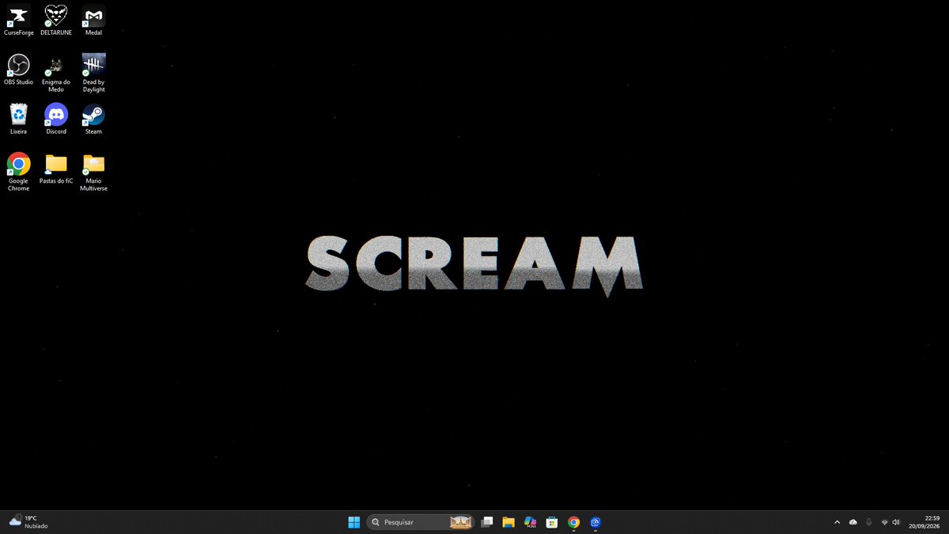The image size is (949, 534).
Task: Select the Dead by Daylight shortcut
Action: tap(93, 74)
